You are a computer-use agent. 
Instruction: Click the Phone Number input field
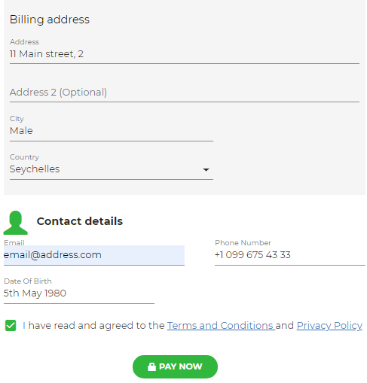(x=290, y=255)
